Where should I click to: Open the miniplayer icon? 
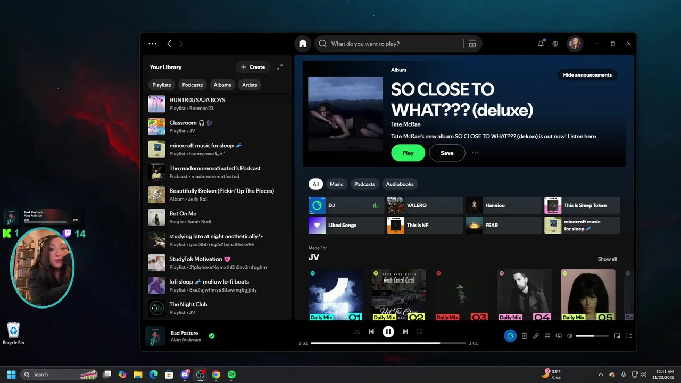(x=617, y=336)
